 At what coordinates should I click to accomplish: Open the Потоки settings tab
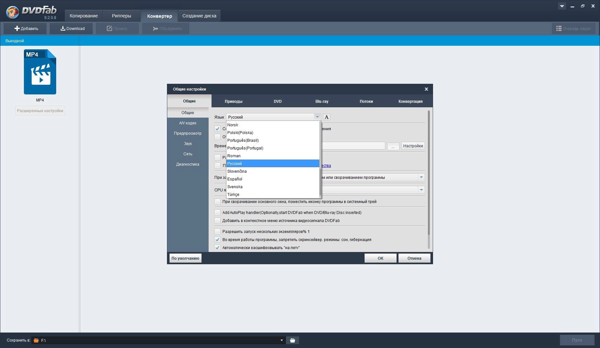coord(366,101)
